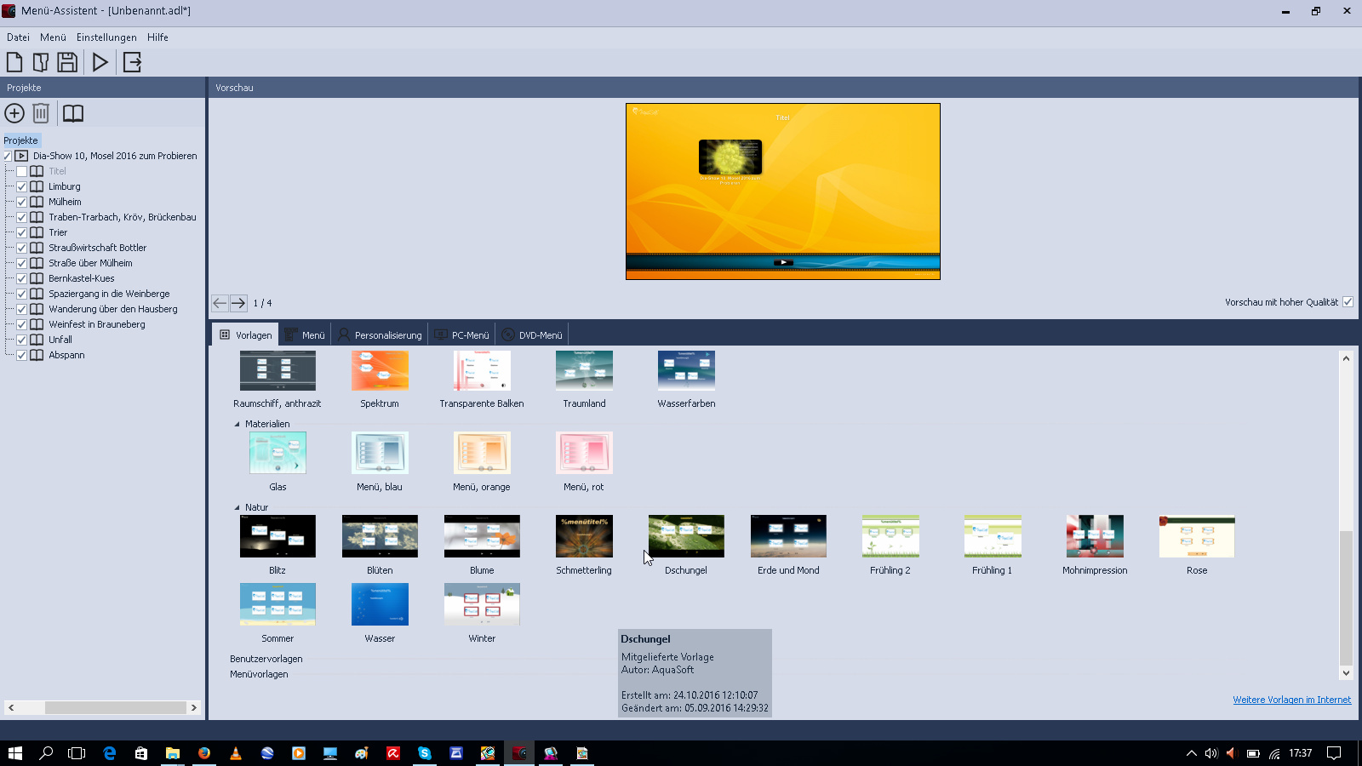The height and width of the screenshot is (766, 1362).
Task: Open the Einstellungen menu
Action: [106, 37]
